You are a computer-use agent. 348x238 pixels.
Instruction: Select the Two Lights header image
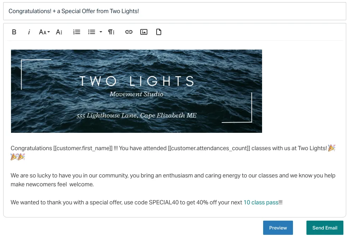(136, 91)
